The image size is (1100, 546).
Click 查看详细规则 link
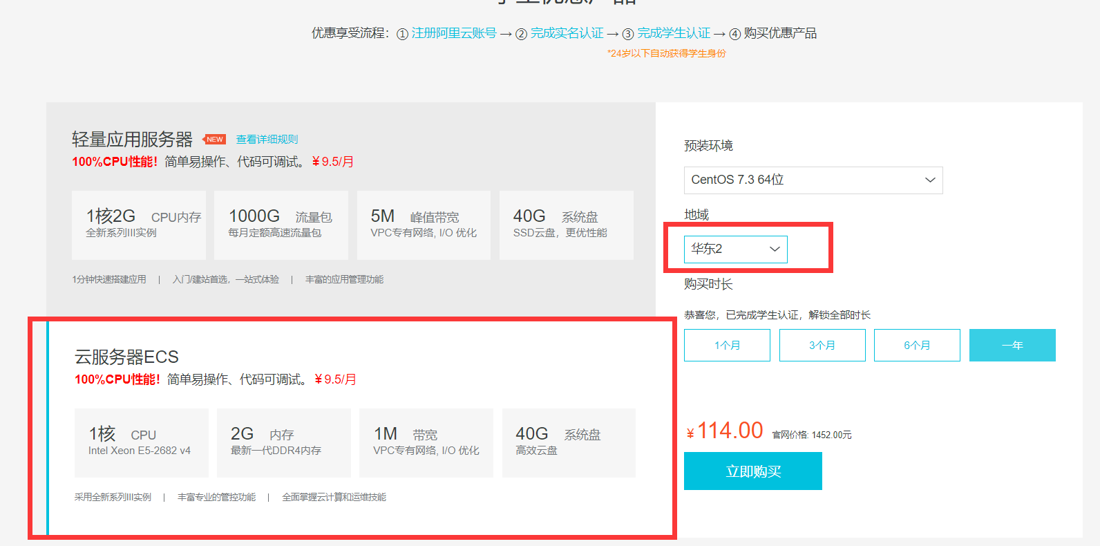point(267,139)
